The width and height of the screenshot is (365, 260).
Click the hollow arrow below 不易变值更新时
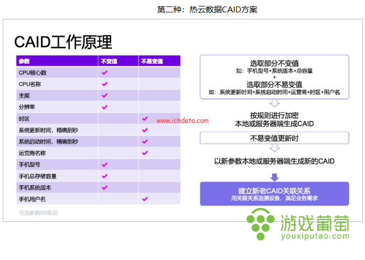coord(275,148)
